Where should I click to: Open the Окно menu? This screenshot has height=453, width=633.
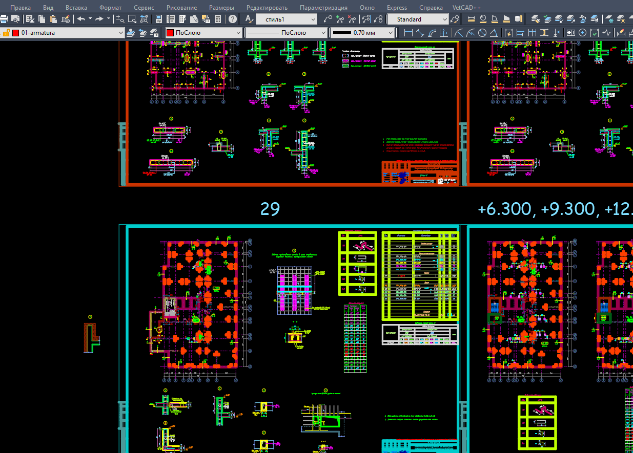pyautogui.click(x=367, y=7)
